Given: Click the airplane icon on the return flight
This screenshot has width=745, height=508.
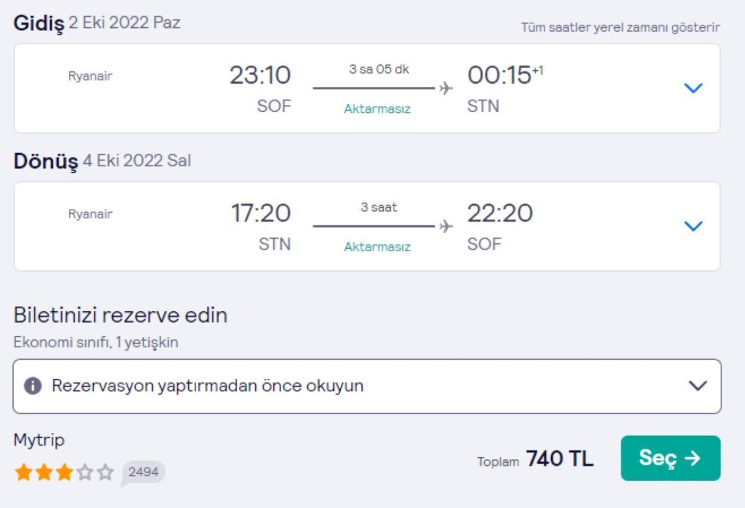Looking at the screenshot, I should point(446,226).
